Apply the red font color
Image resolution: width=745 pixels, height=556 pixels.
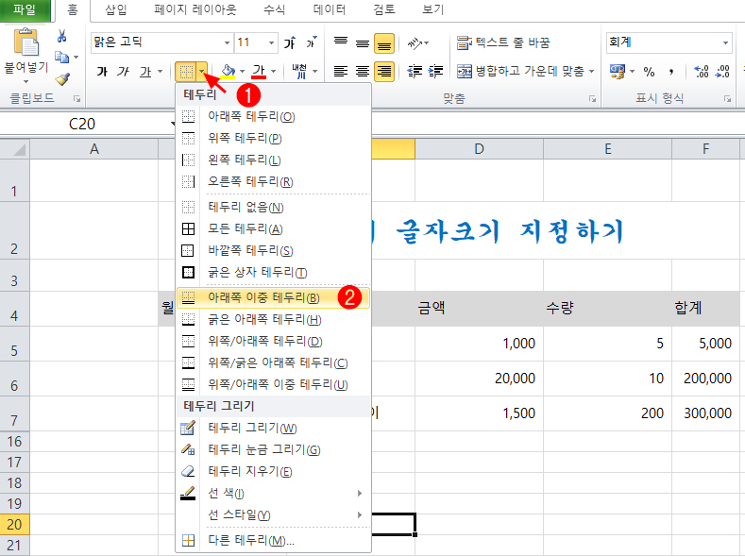tap(259, 72)
